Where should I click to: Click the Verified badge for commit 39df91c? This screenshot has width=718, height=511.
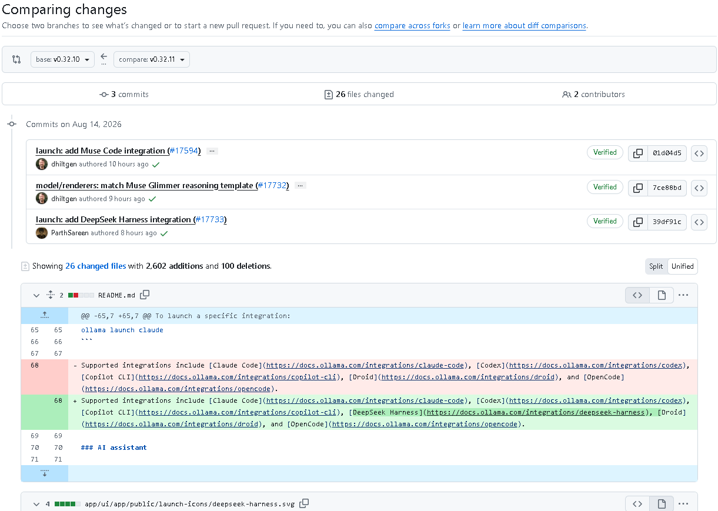(x=605, y=221)
